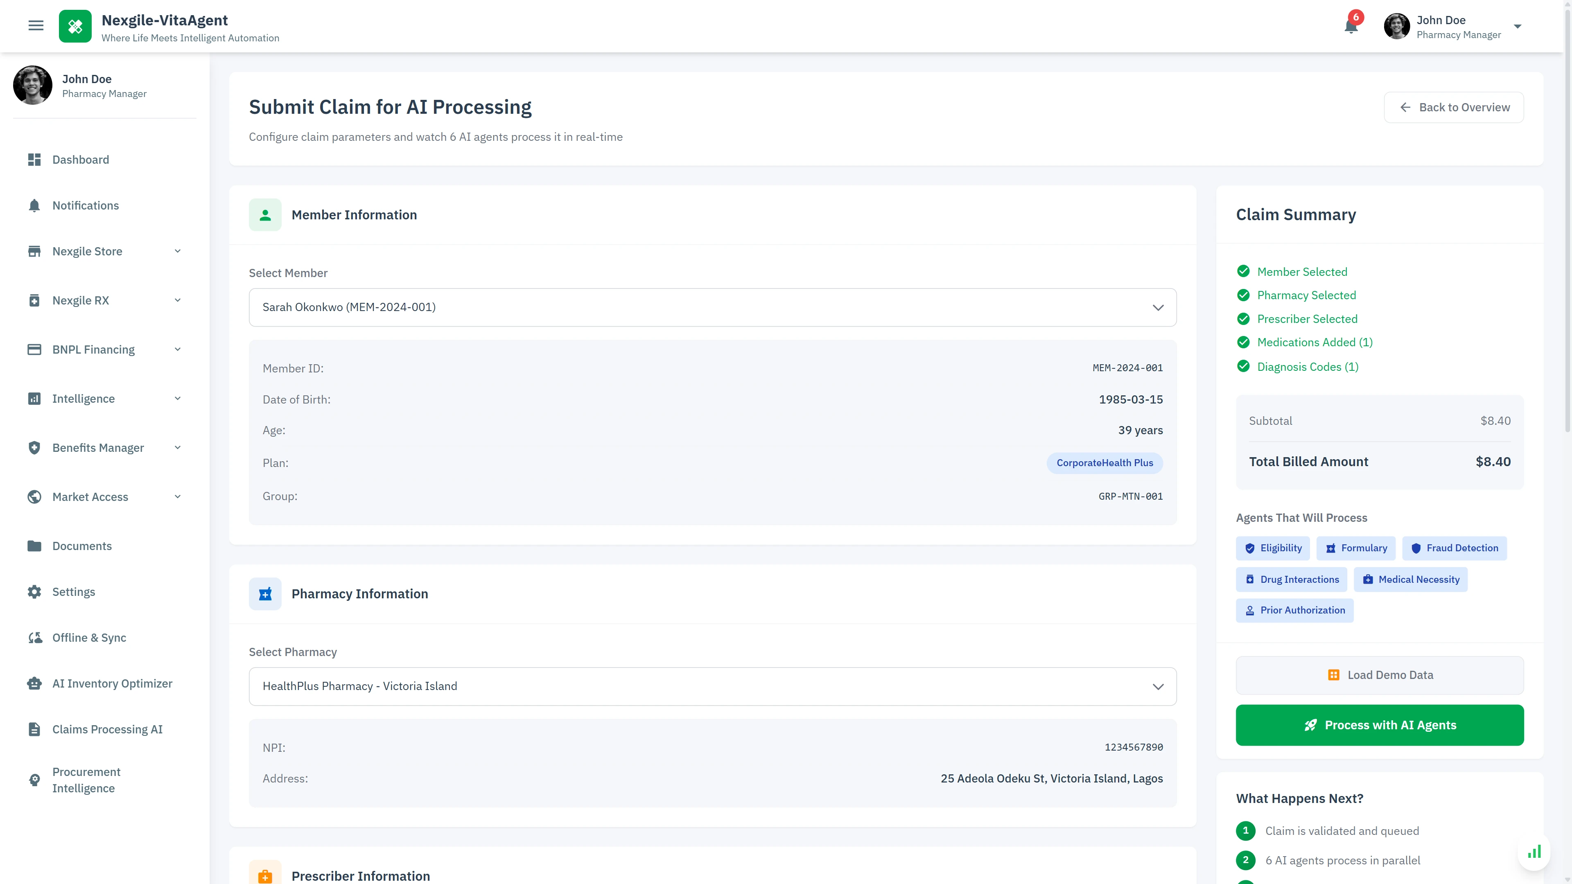Open notifications via the bell icon

point(1351,27)
